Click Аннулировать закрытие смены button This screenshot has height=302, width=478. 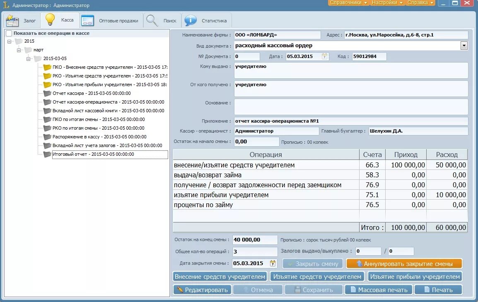point(404,263)
